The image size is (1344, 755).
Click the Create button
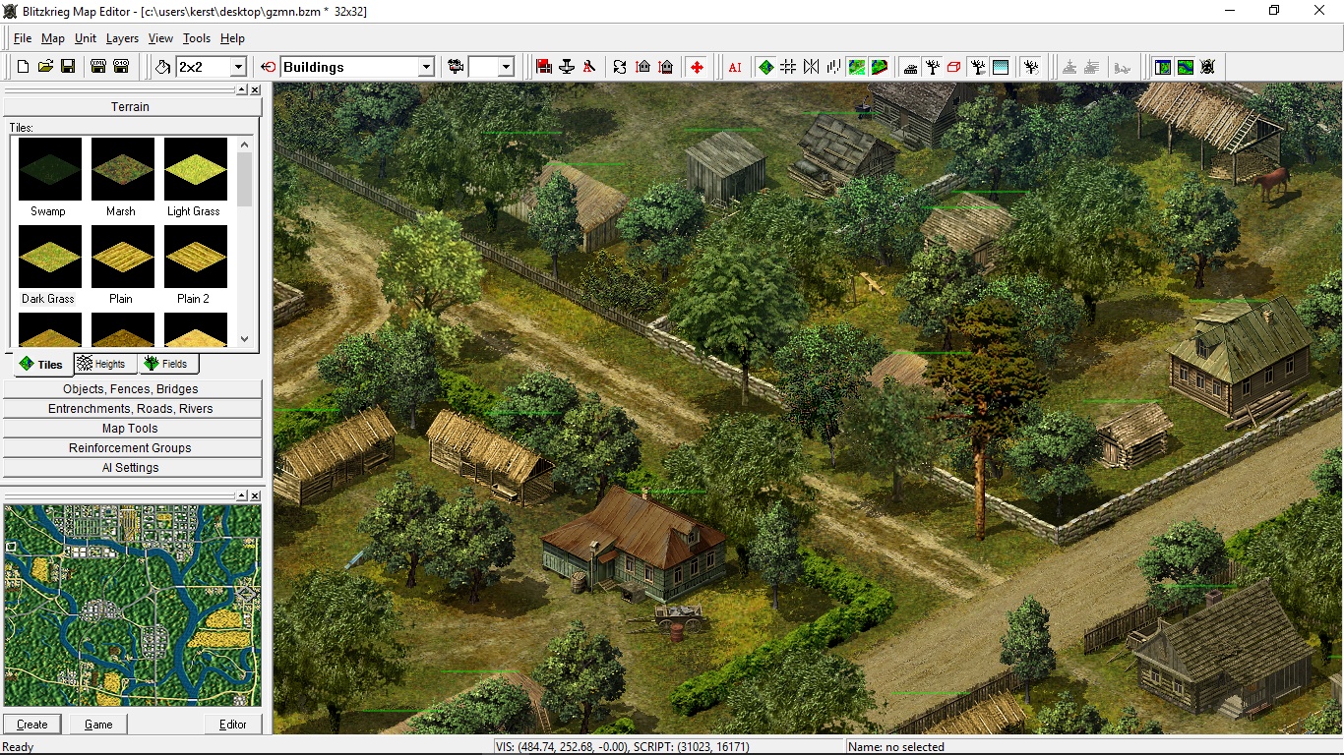point(31,725)
